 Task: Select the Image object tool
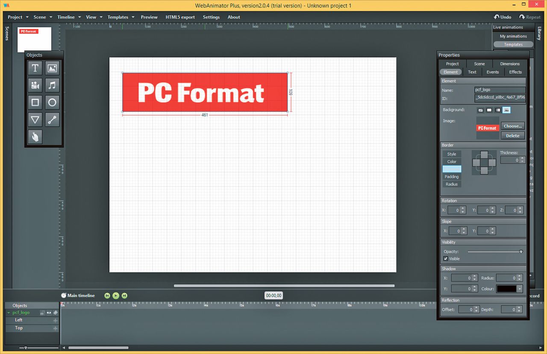pyautogui.click(x=52, y=68)
